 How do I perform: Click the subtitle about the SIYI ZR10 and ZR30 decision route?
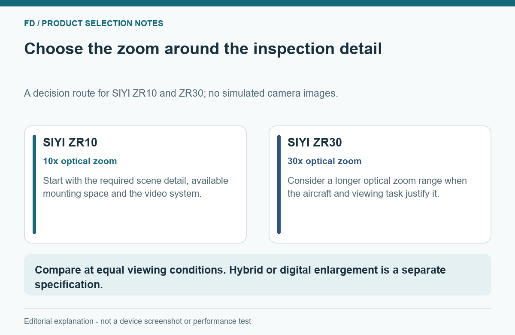[181, 94]
